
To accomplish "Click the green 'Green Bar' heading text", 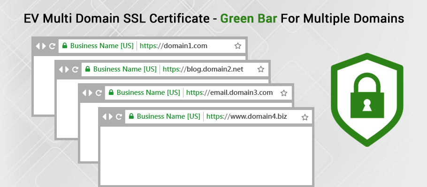I will pos(249,18).
